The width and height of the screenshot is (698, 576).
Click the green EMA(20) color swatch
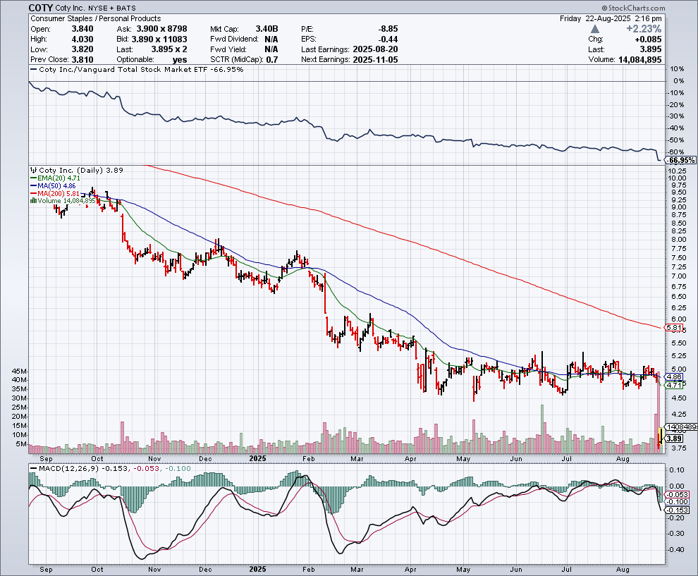(x=33, y=178)
